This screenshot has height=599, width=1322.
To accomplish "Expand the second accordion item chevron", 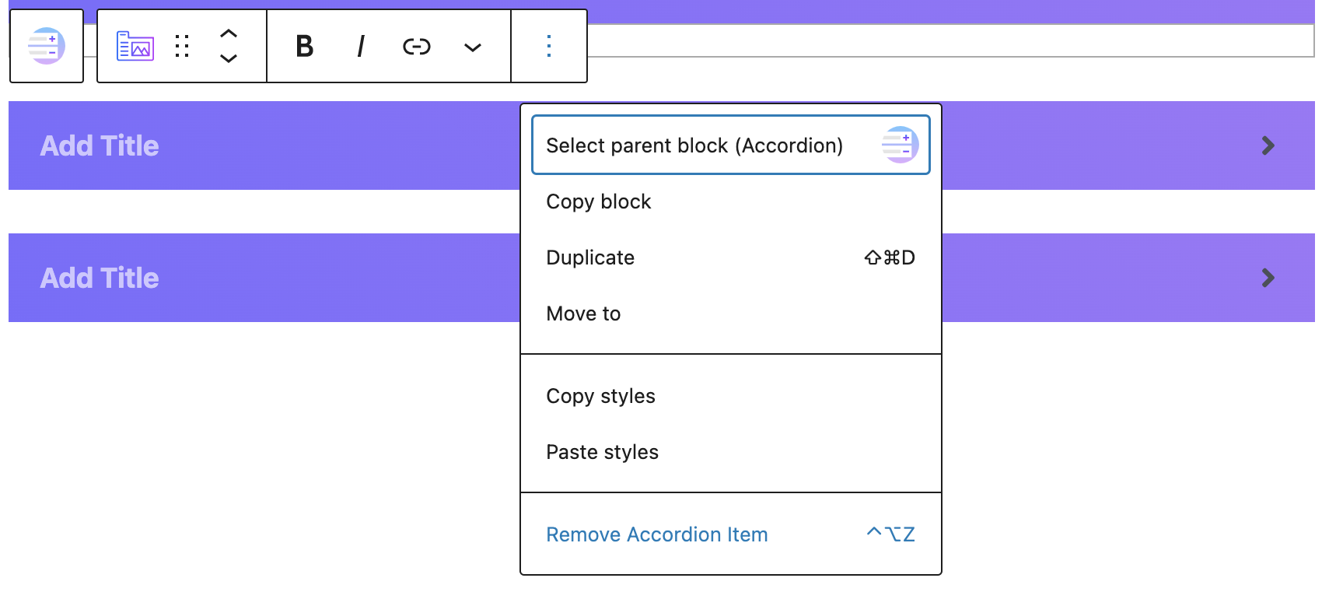I will [1268, 278].
